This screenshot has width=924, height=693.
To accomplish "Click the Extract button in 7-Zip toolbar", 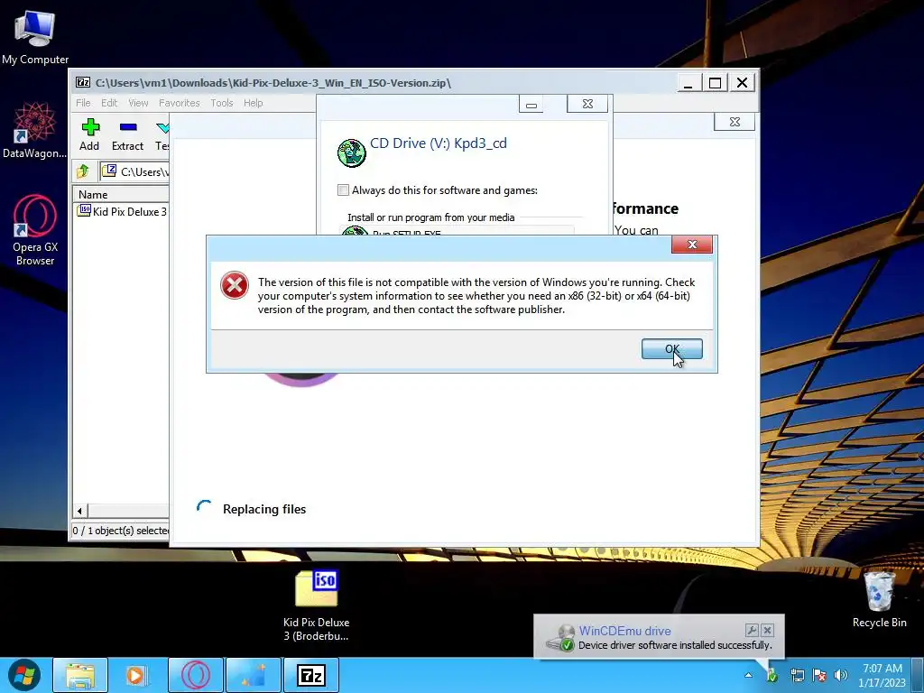I will coord(127,135).
